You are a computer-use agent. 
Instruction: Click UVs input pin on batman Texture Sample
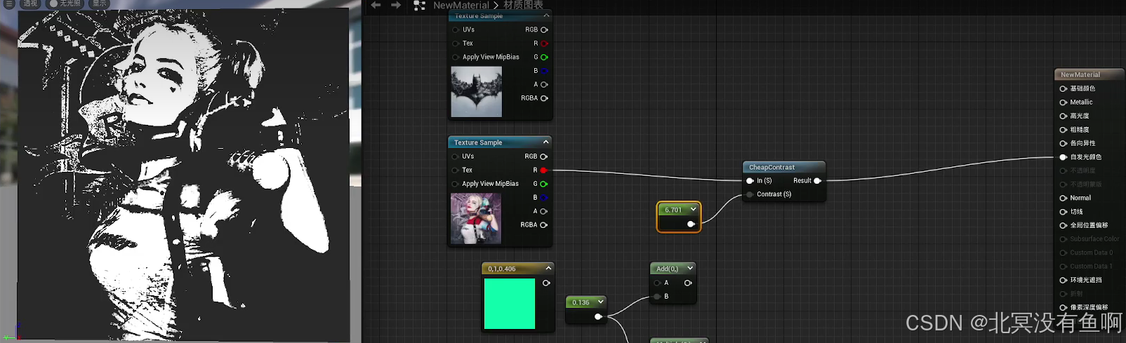(x=456, y=30)
